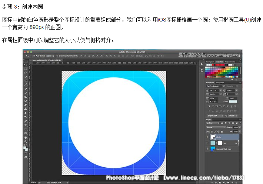Click the Character text color swatch
This screenshot has width=263, height=184.
pyautogui.click(x=233, y=101)
